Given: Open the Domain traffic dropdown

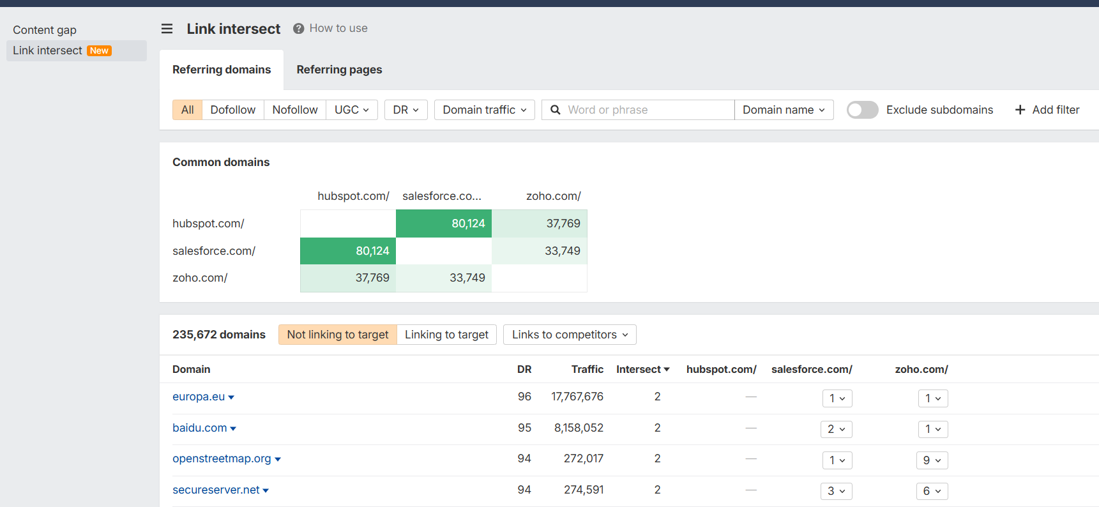Looking at the screenshot, I should click(484, 110).
